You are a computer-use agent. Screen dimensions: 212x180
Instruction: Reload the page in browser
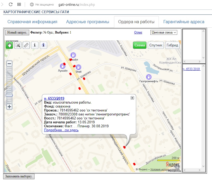pyautogui.click(x=11, y=4)
